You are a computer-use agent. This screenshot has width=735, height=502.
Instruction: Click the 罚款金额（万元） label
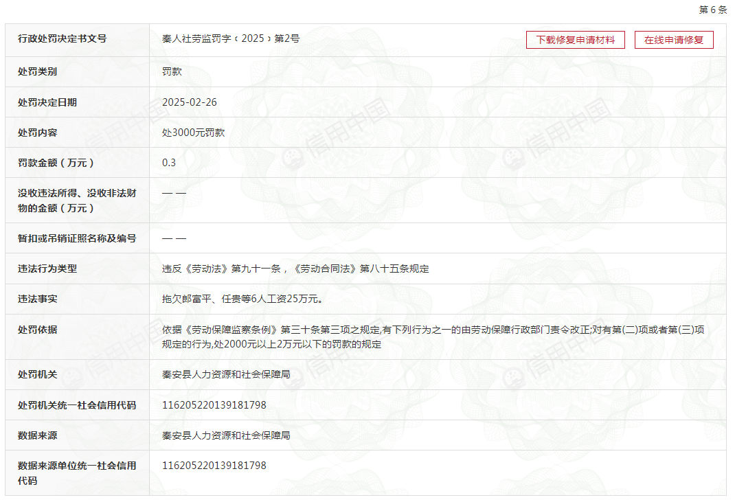(x=56, y=163)
